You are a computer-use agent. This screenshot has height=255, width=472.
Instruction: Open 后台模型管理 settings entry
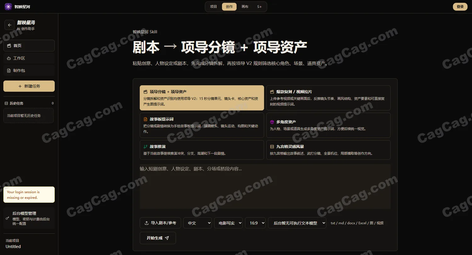pos(29,218)
